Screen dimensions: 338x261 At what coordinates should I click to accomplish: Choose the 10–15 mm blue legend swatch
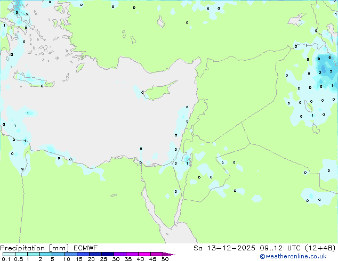pos(71,254)
